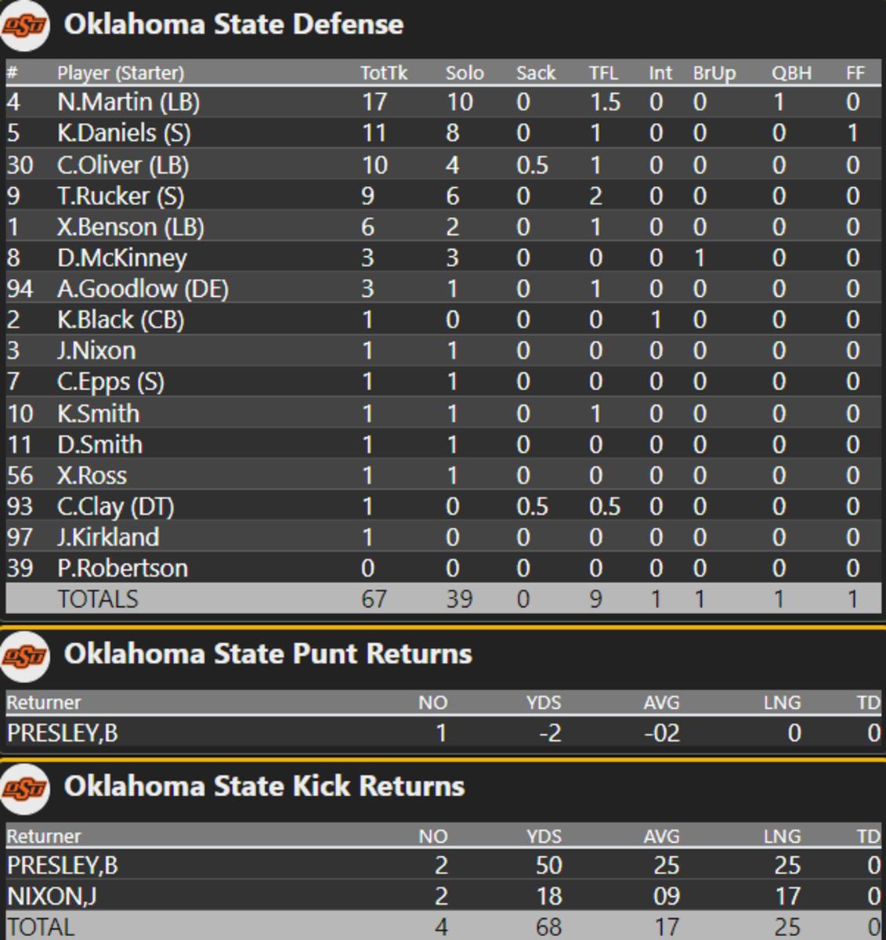Image resolution: width=886 pixels, height=940 pixels.
Task: Click the defense TOTALS row
Action: pos(97,599)
